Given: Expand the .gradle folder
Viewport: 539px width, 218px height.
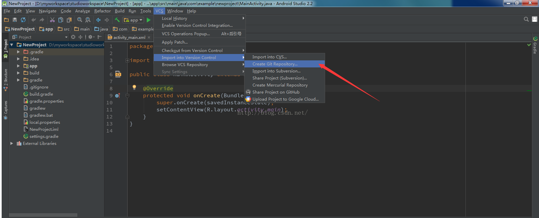Looking at the screenshot, I should click(x=18, y=52).
